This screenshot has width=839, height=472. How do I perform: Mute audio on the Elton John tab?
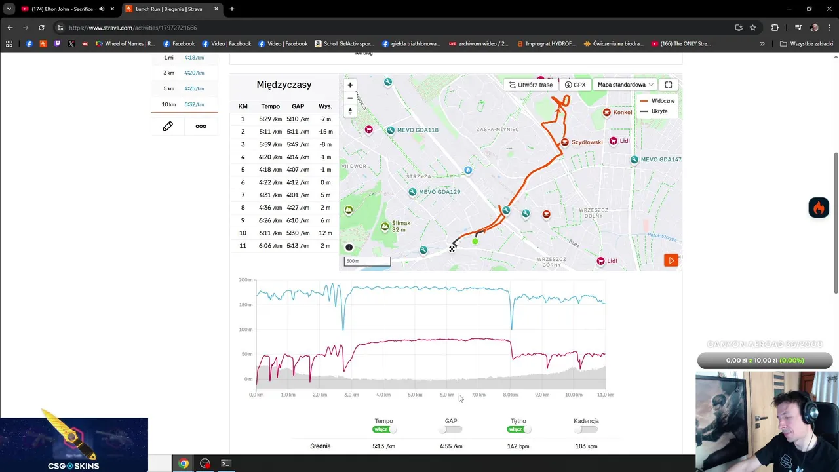(x=102, y=9)
